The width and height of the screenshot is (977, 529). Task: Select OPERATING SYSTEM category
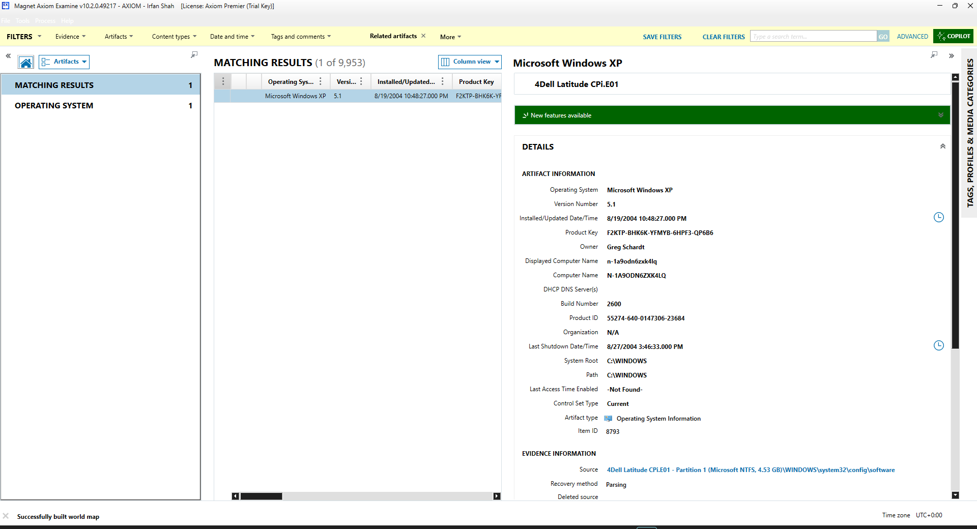pos(101,105)
